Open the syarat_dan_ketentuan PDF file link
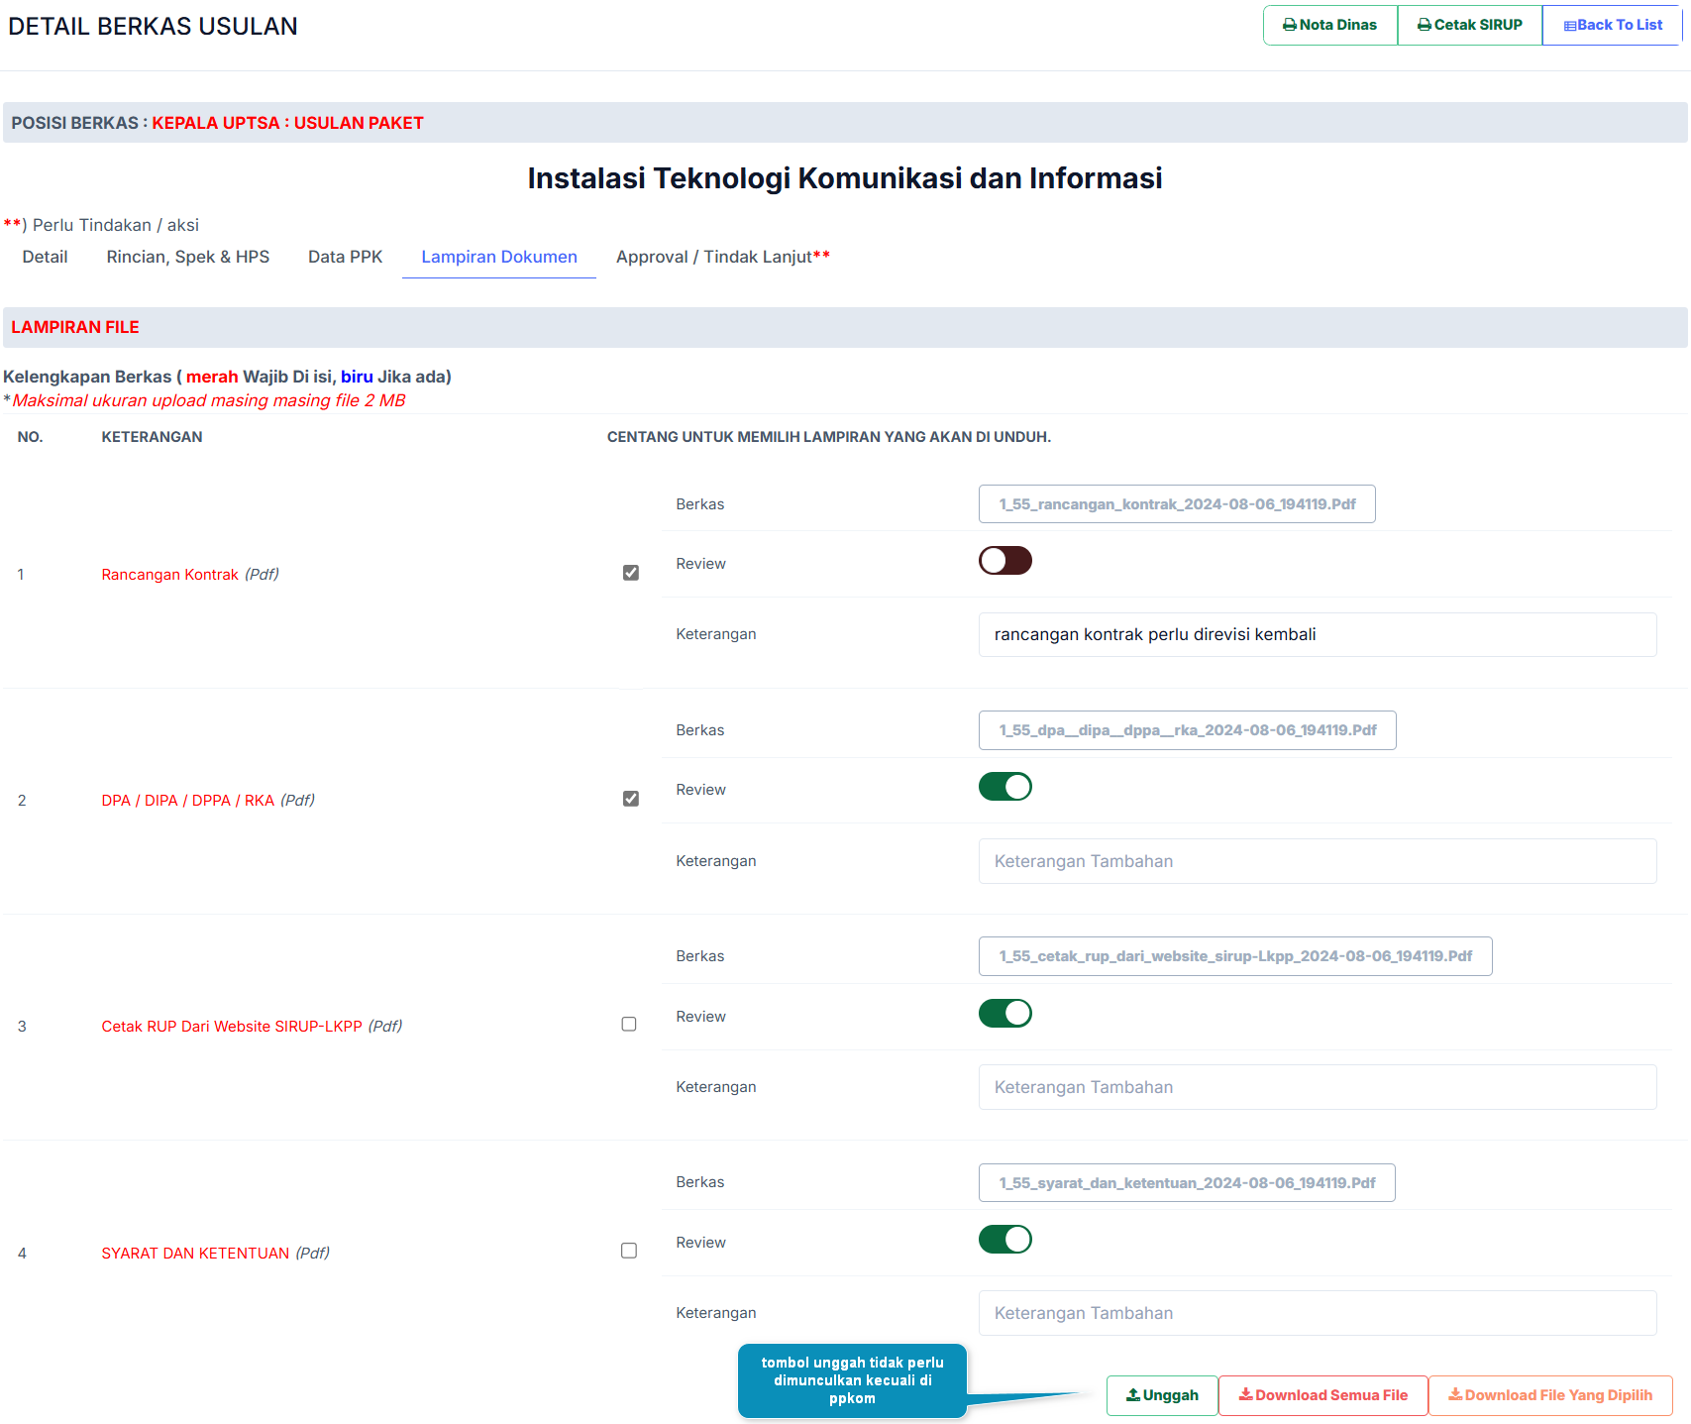 (x=1186, y=1183)
